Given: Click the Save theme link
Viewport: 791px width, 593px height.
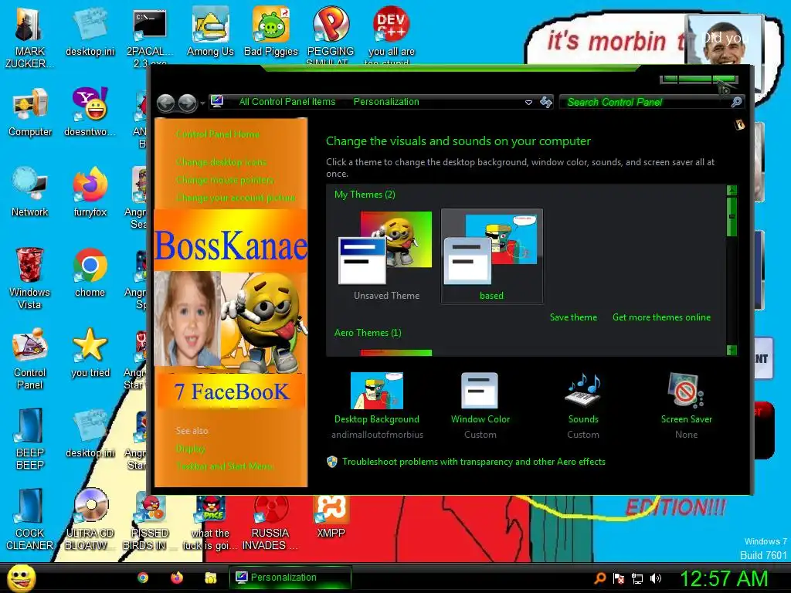Looking at the screenshot, I should [573, 317].
